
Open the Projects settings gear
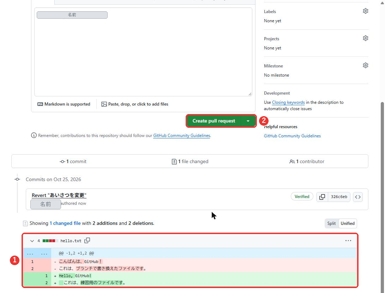coord(365,38)
